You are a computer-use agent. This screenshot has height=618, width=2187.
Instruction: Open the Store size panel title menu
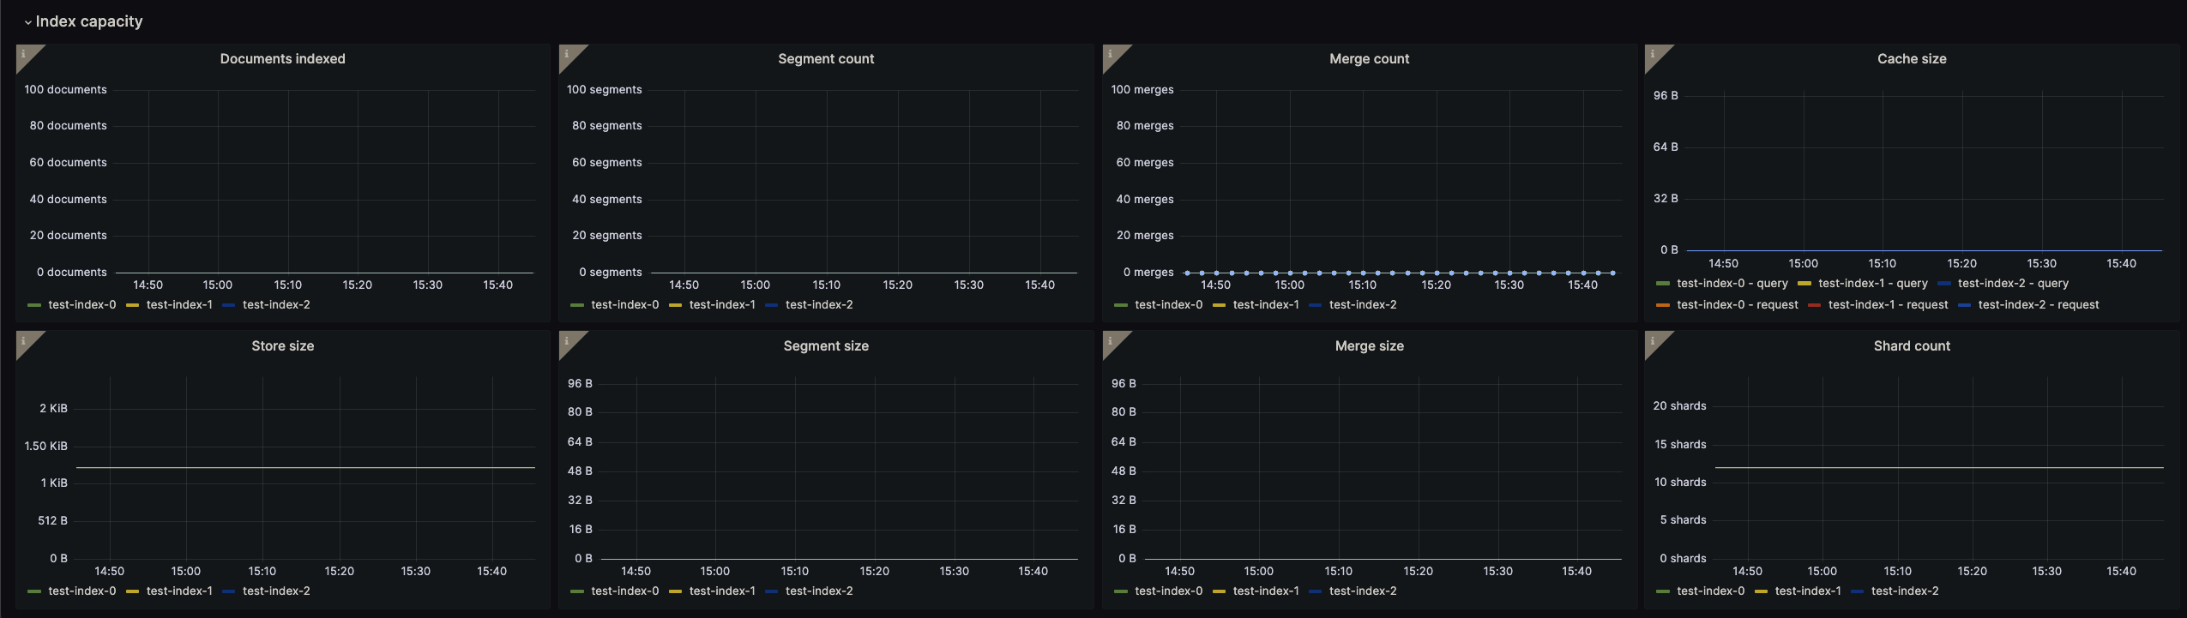(x=282, y=346)
